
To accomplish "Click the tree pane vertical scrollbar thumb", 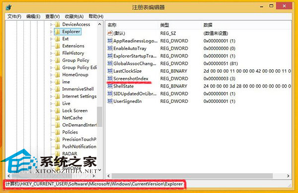I will pos(100,117).
